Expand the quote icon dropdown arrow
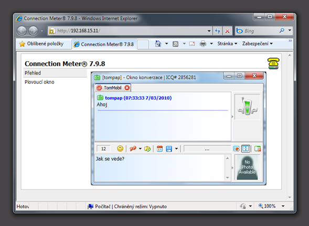 coord(140,148)
